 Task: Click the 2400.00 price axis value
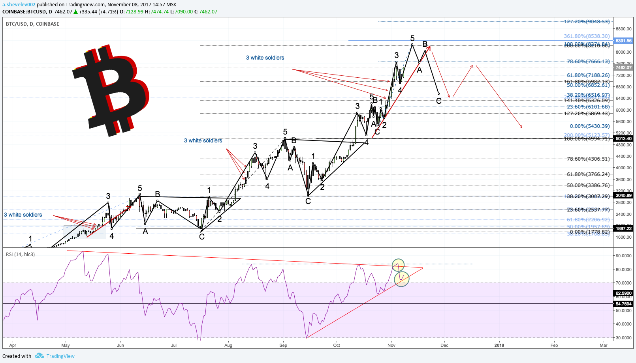click(623, 214)
